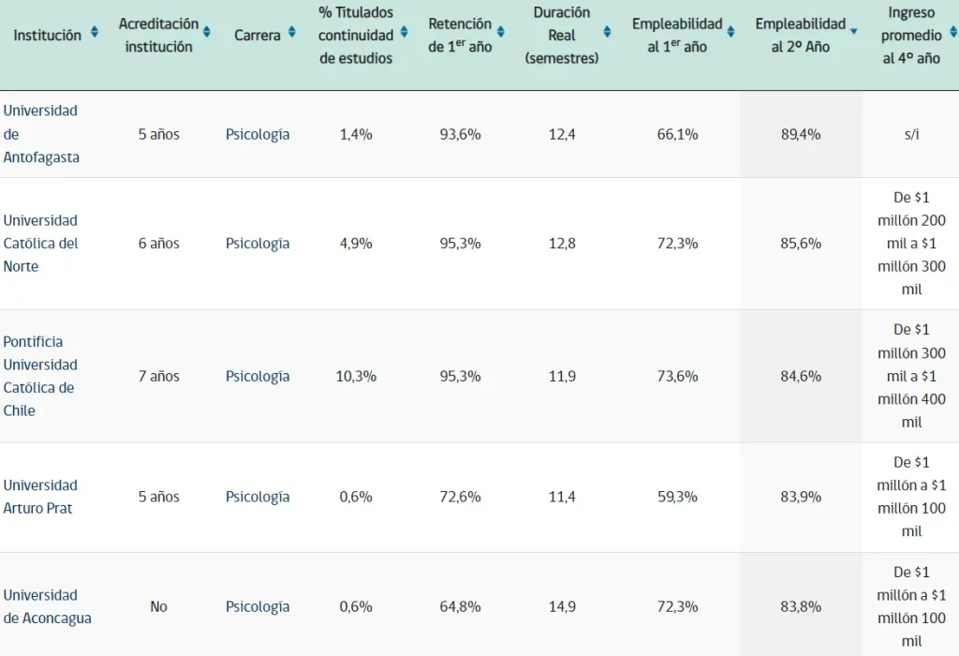Click Psicología link in Católica del Norte row
959x656 pixels.
click(x=258, y=244)
